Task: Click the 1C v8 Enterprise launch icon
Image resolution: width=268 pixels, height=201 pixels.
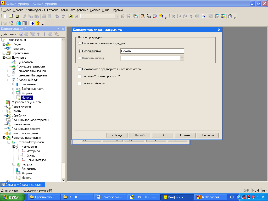Action: tap(38, 23)
